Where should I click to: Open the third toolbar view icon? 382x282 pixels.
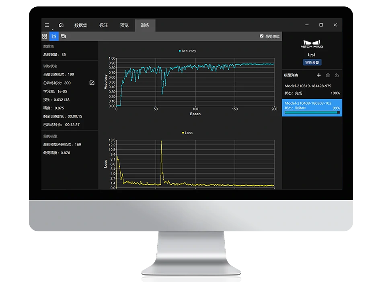[63, 36]
